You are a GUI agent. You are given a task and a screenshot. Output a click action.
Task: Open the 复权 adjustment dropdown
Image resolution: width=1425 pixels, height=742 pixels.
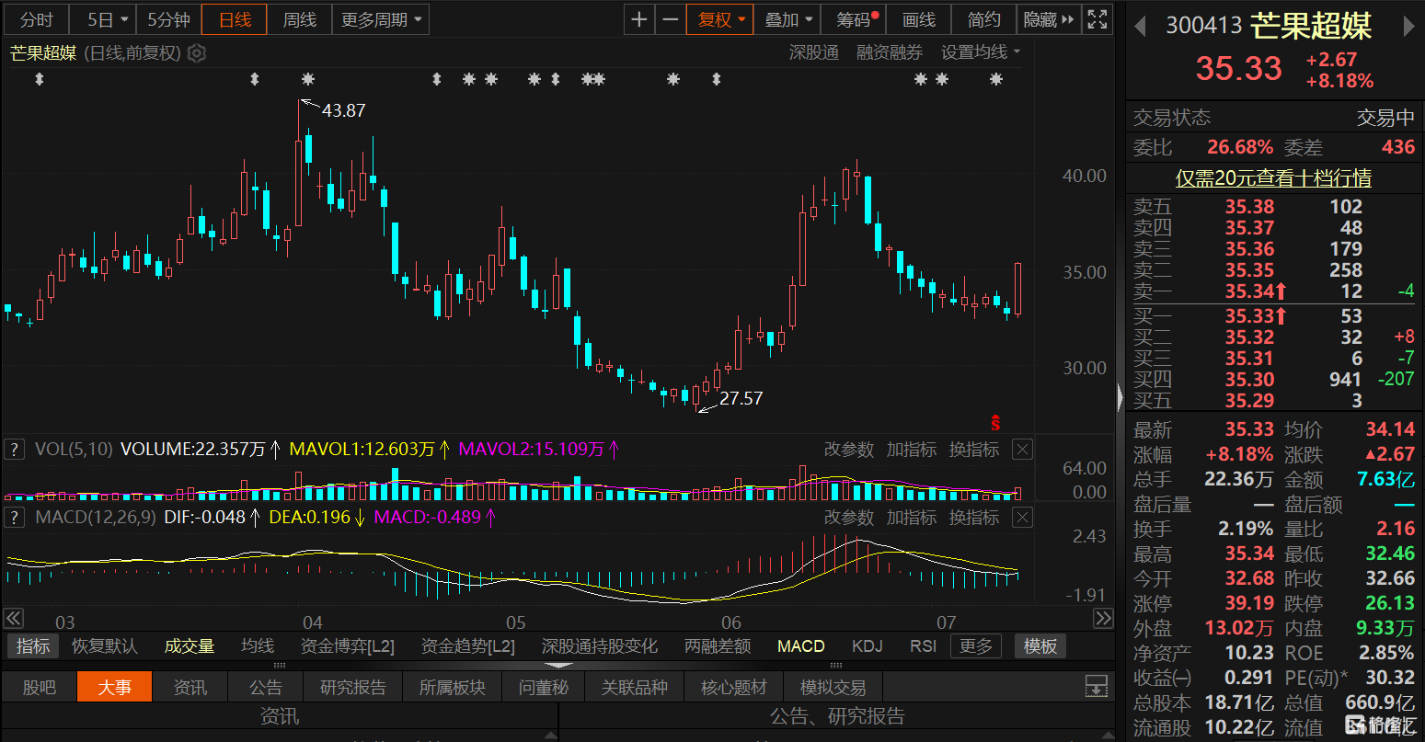click(719, 19)
